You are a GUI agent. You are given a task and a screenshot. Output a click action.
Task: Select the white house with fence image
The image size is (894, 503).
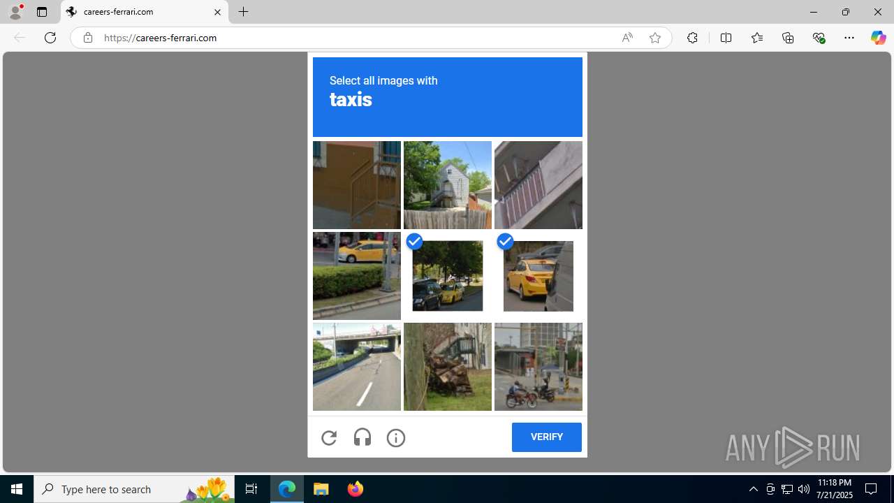[448, 185]
